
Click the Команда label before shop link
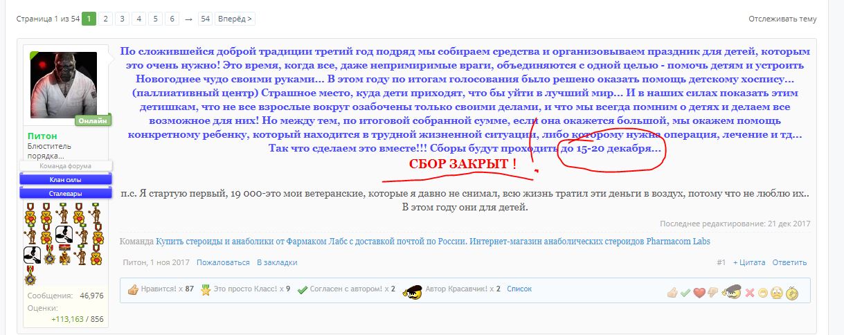point(136,242)
